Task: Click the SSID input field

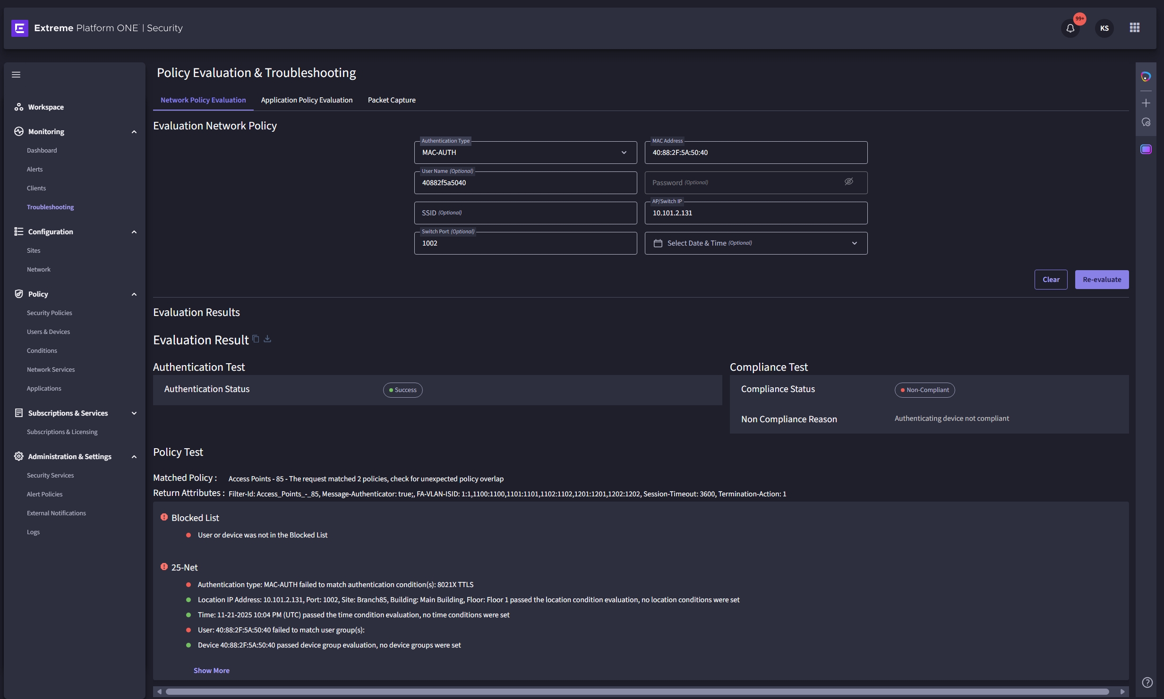Action: click(525, 213)
